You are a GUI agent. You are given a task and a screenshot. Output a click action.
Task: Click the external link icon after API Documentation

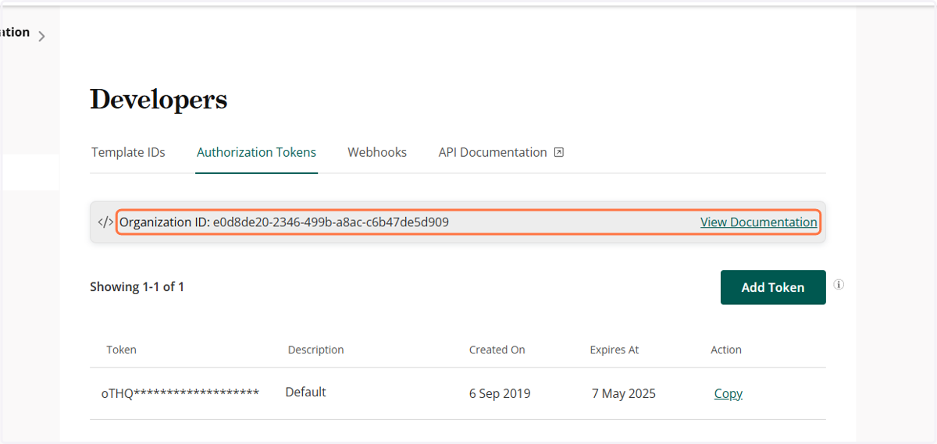click(x=558, y=152)
